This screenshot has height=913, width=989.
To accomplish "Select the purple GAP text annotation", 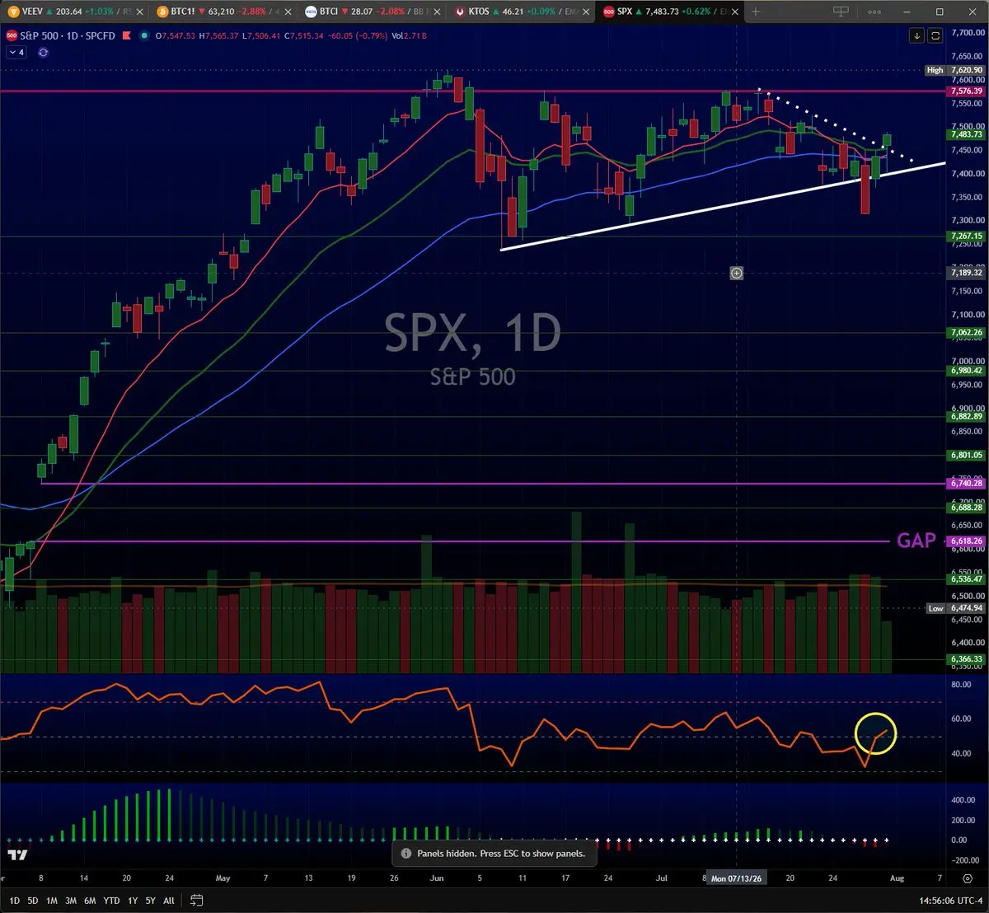I will click(x=916, y=541).
